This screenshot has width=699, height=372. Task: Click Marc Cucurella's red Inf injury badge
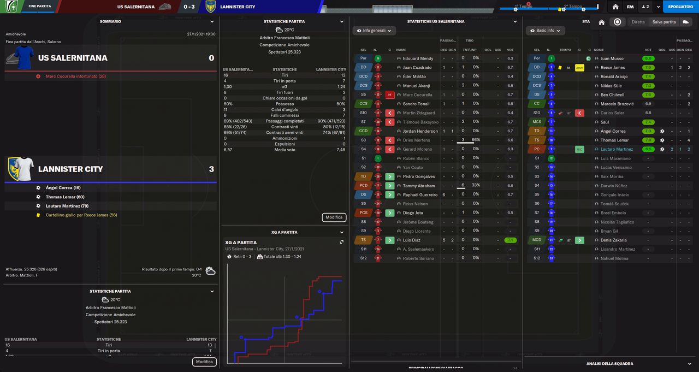(x=390, y=95)
